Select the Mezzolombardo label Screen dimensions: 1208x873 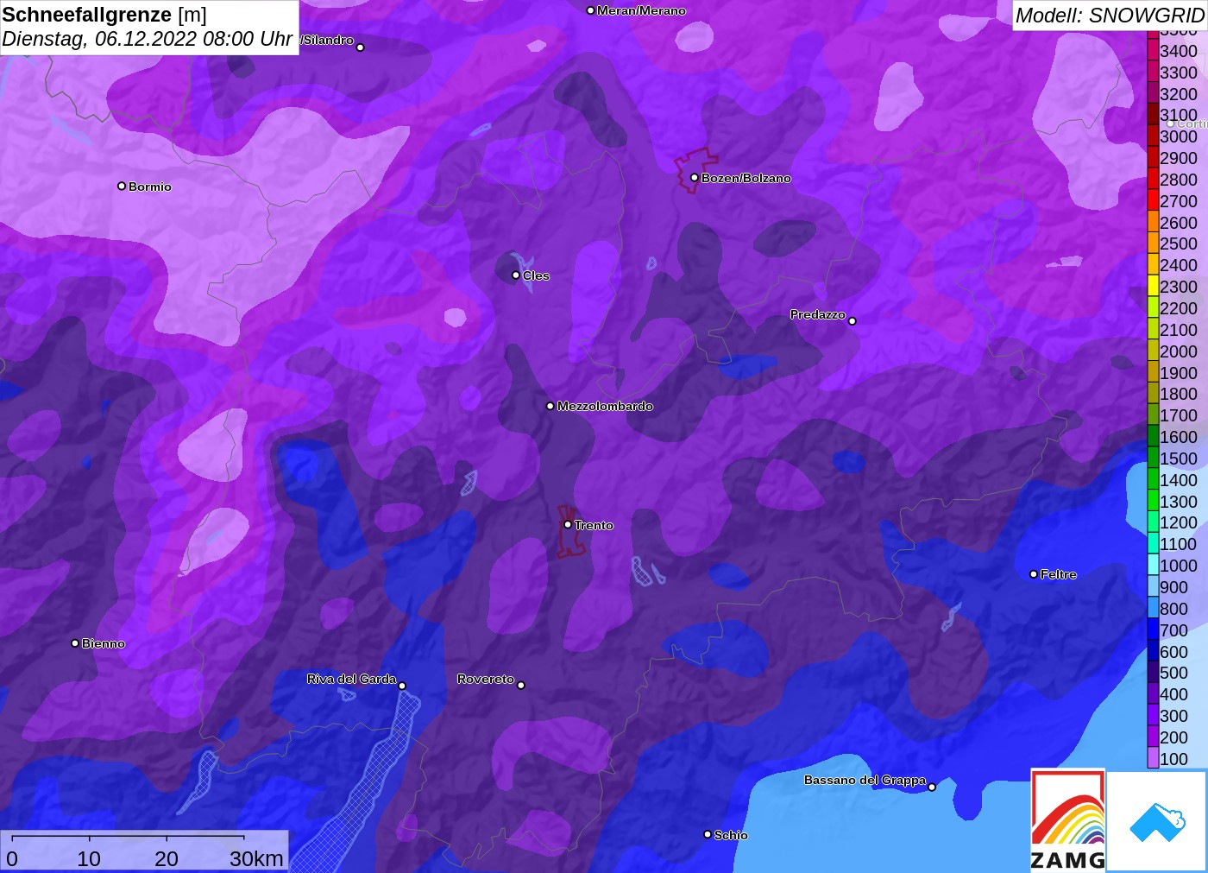pos(605,406)
